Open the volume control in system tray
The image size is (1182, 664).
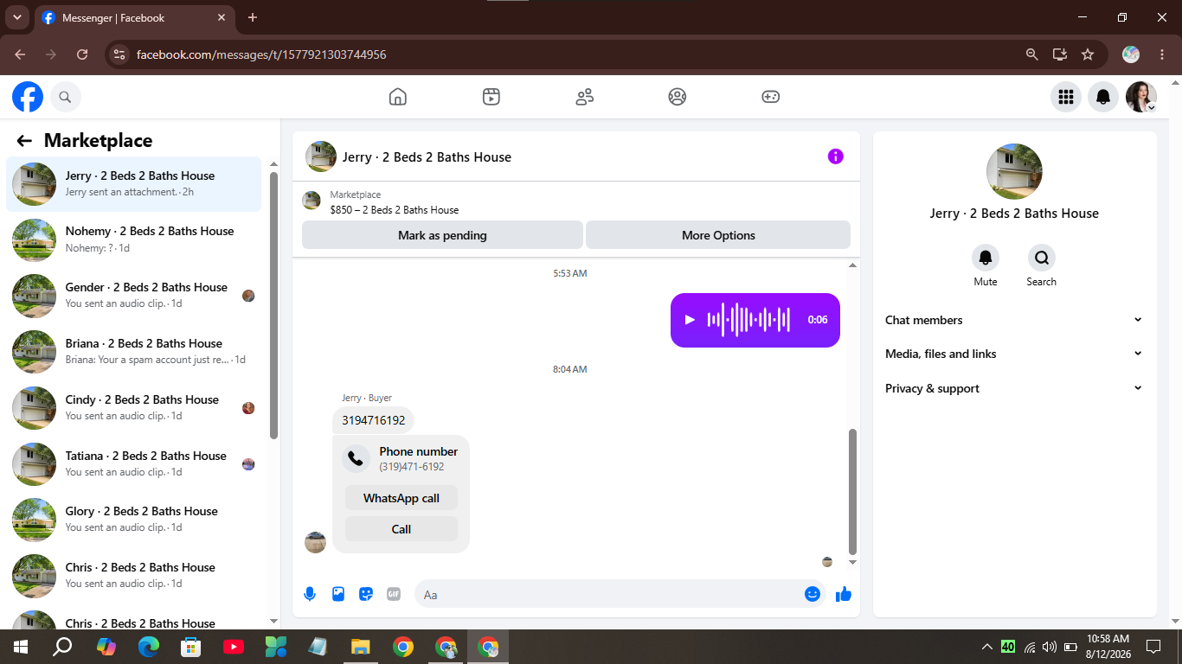[x=1050, y=647]
